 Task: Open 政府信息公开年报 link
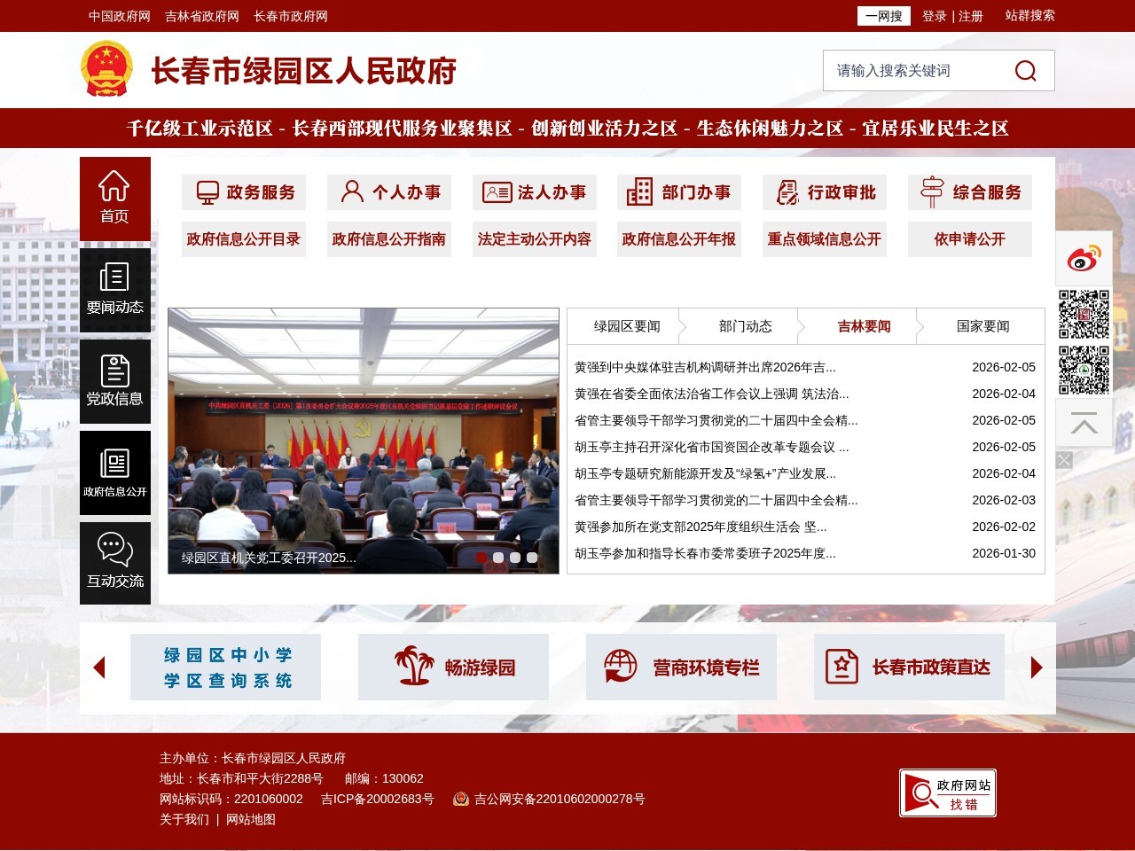[x=679, y=239]
